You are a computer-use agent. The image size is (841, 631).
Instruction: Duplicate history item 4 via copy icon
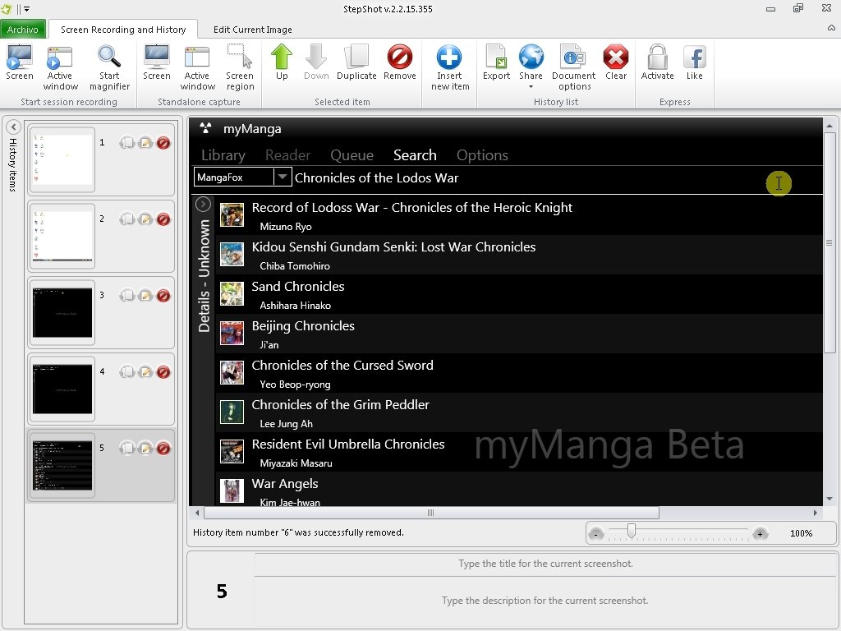tap(127, 372)
